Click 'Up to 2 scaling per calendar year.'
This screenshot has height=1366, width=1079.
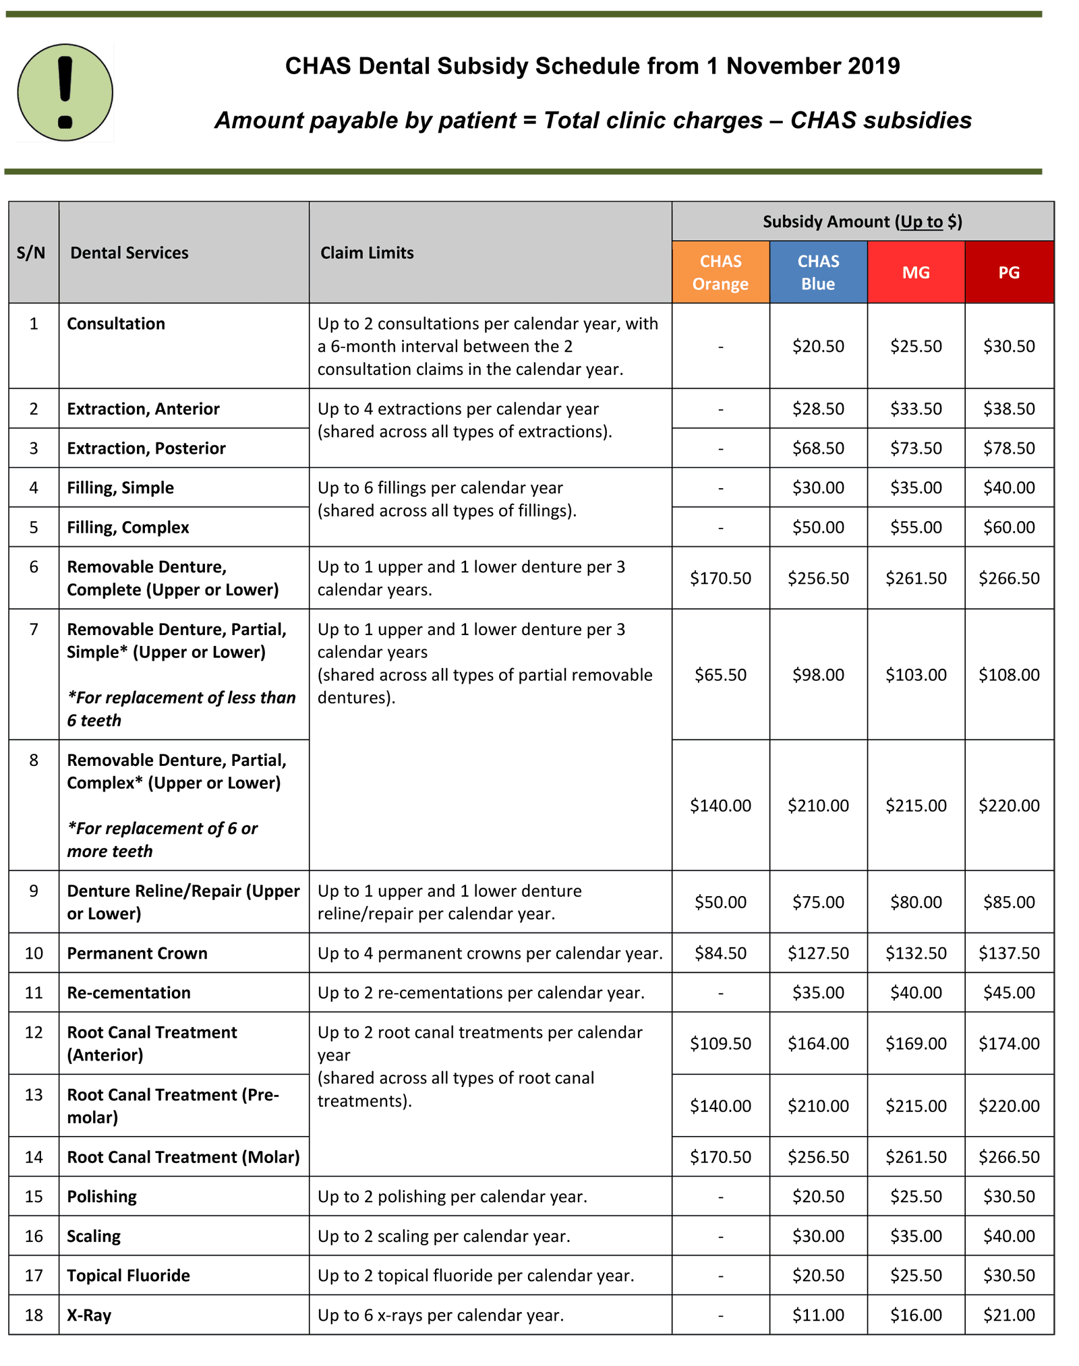point(444,1236)
